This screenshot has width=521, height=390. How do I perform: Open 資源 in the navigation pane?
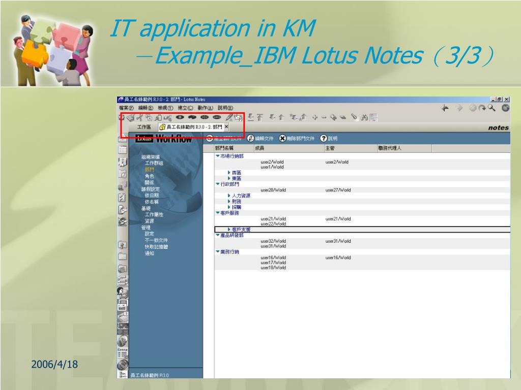pyautogui.click(x=150, y=221)
